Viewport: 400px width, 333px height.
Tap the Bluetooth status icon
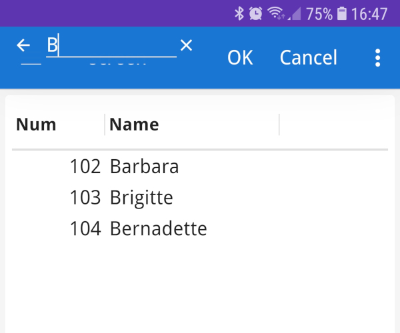point(239,13)
